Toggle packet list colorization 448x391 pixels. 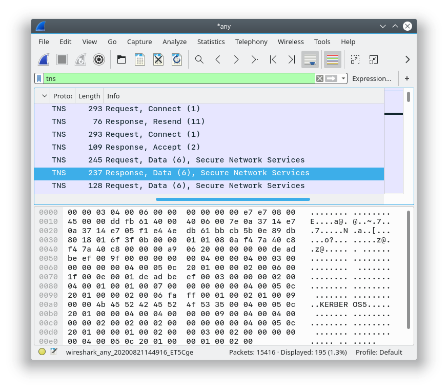click(x=332, y=59)
